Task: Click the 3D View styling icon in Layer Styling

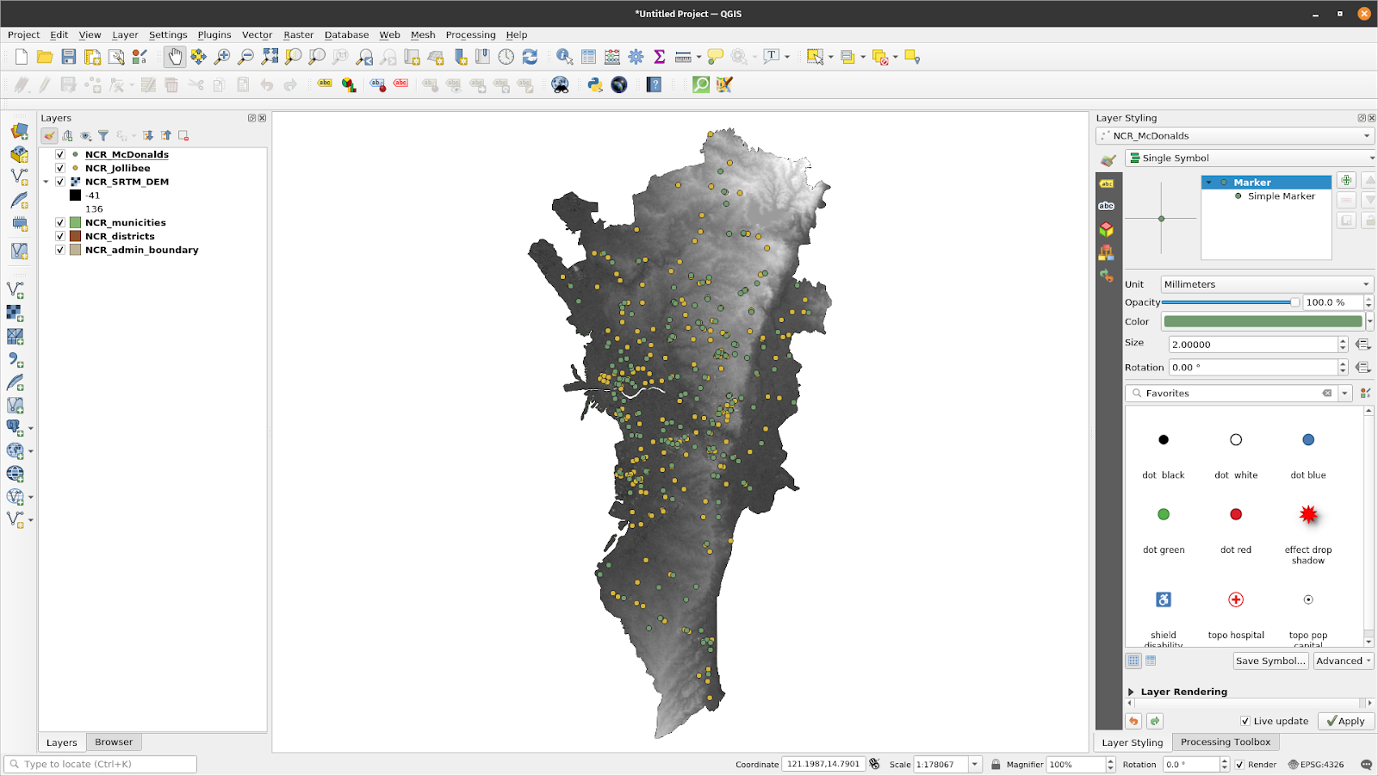Action: pos(1107,228)
